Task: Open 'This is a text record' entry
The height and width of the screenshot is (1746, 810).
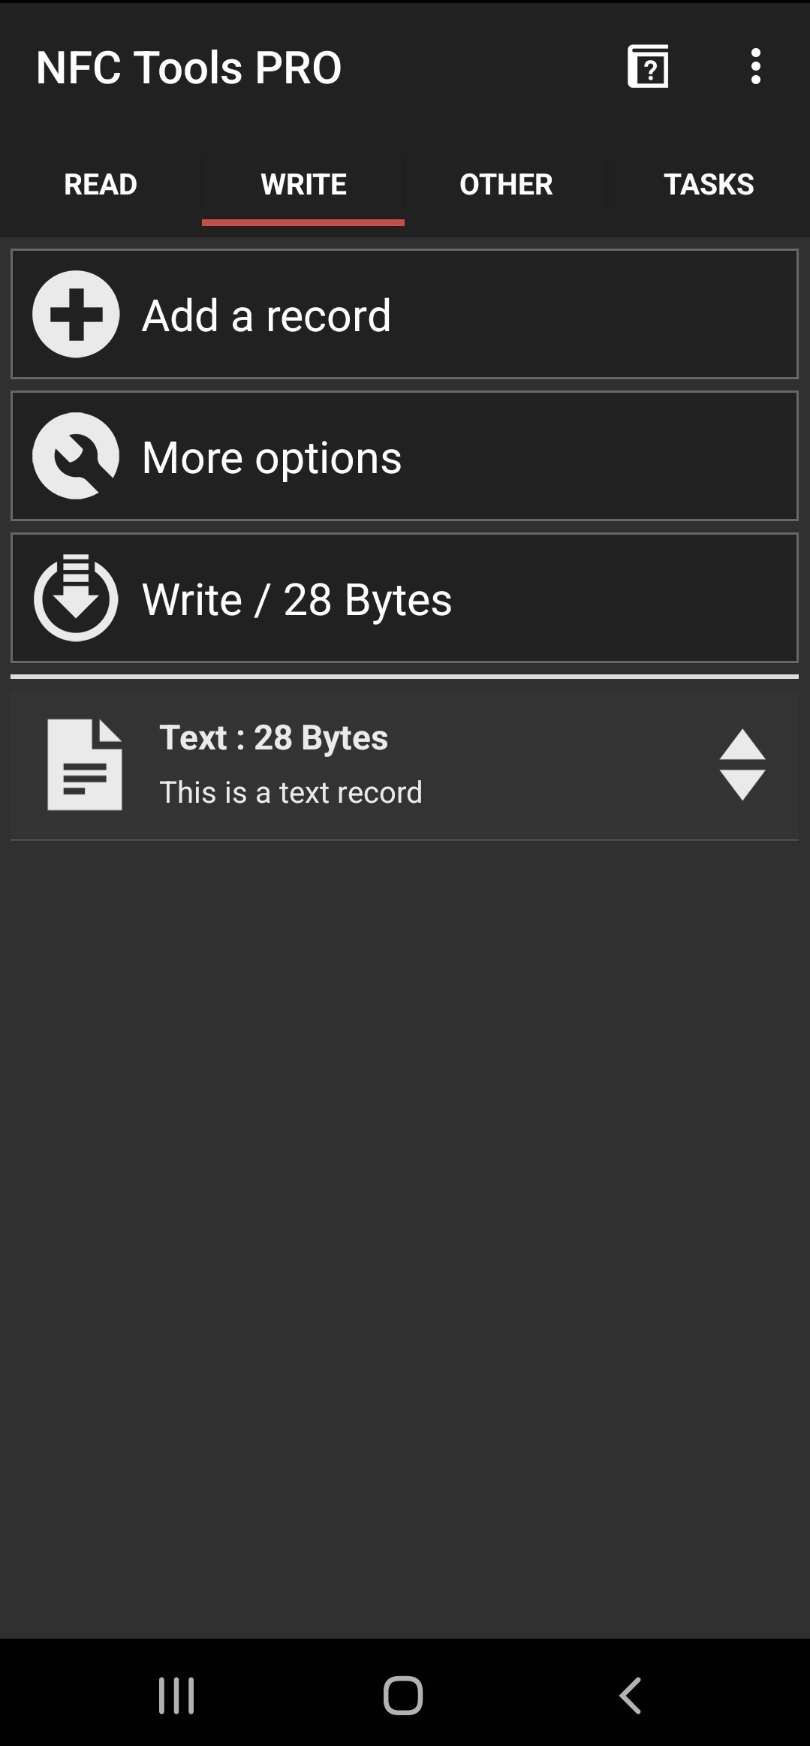Action: (291, 793)
